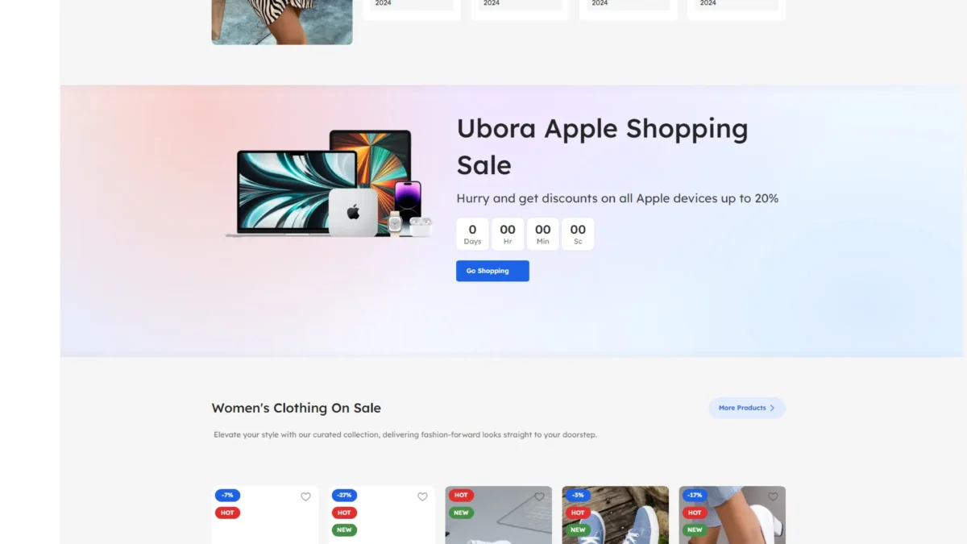The image size is (967, 544).
Task: Favorite the -17% white shoe product
Action: pyautogui.click(x=773, y=496)
